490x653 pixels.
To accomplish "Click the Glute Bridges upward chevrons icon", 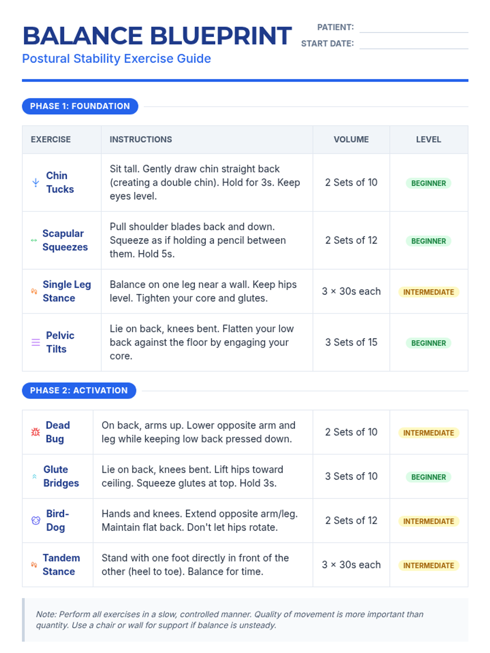I will 34,476.
